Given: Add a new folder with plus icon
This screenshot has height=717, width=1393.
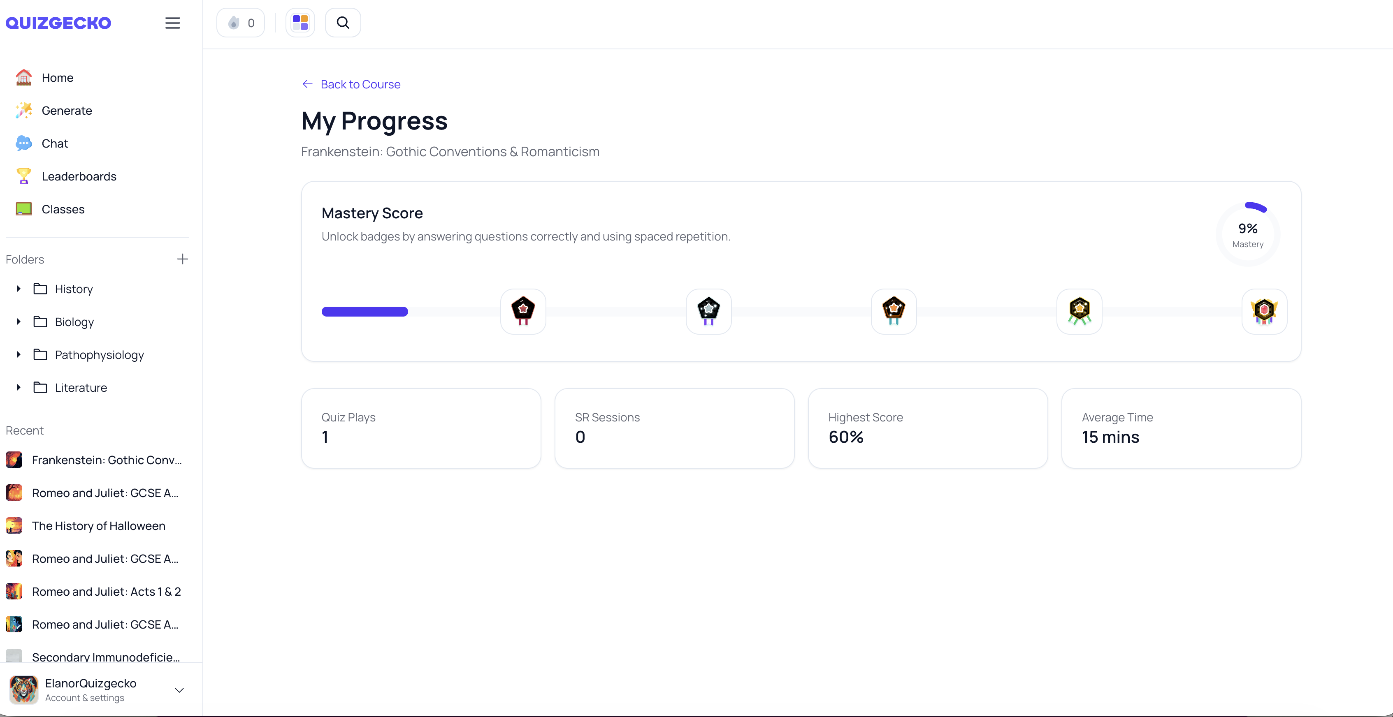Looking at the screenshot, I should pos(183,259).
